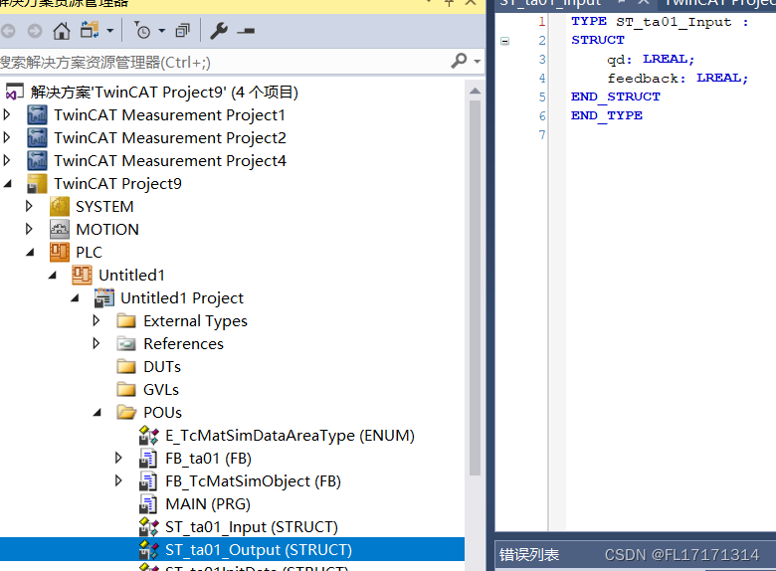Click the MAIN (PRG) program icon
Screen dimensions: 776x571
148,504
